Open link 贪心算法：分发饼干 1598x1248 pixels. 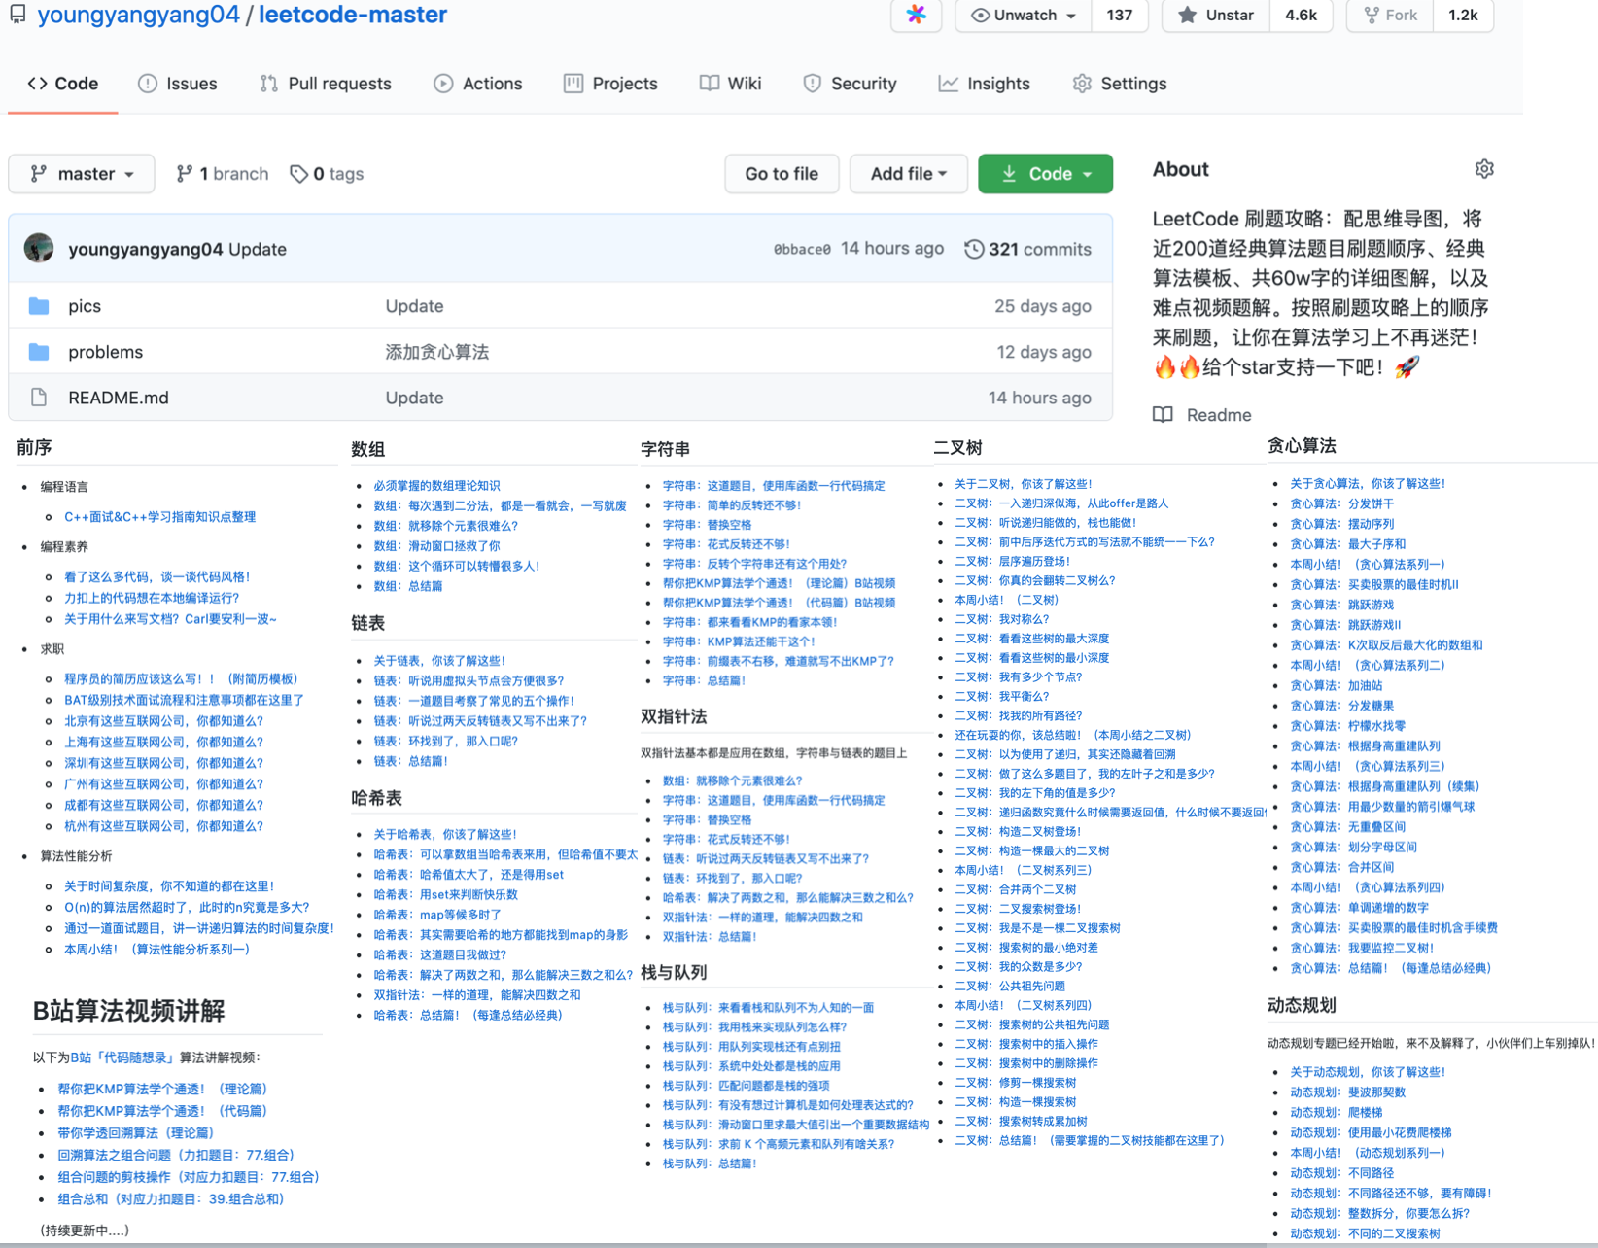[1342, 503]
